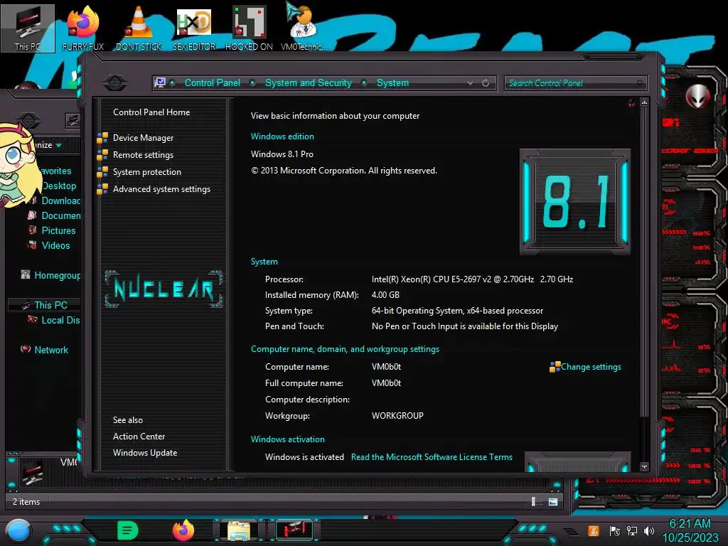Select Network in File Explorer sidebar
The width and height of the screenshot is (728, 546).
click(51, 350)
